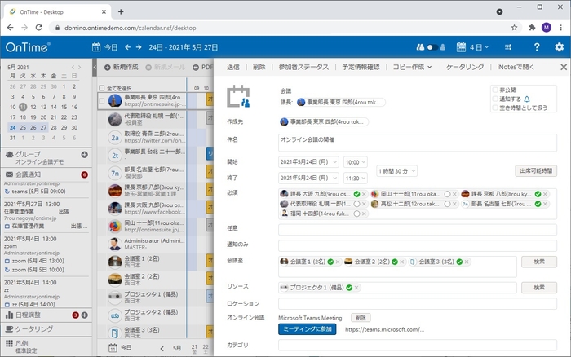Toggle status circle for 代表取締役 札幌 一郎

tap(356, 204)
